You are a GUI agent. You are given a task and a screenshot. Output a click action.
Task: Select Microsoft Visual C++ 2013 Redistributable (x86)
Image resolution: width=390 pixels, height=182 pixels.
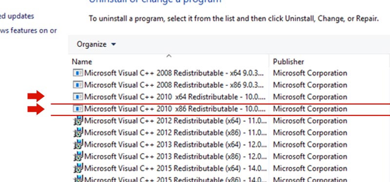[175, 156]
